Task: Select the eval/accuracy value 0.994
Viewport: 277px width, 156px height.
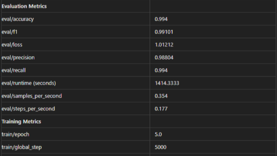Action: tap(161, 19)
